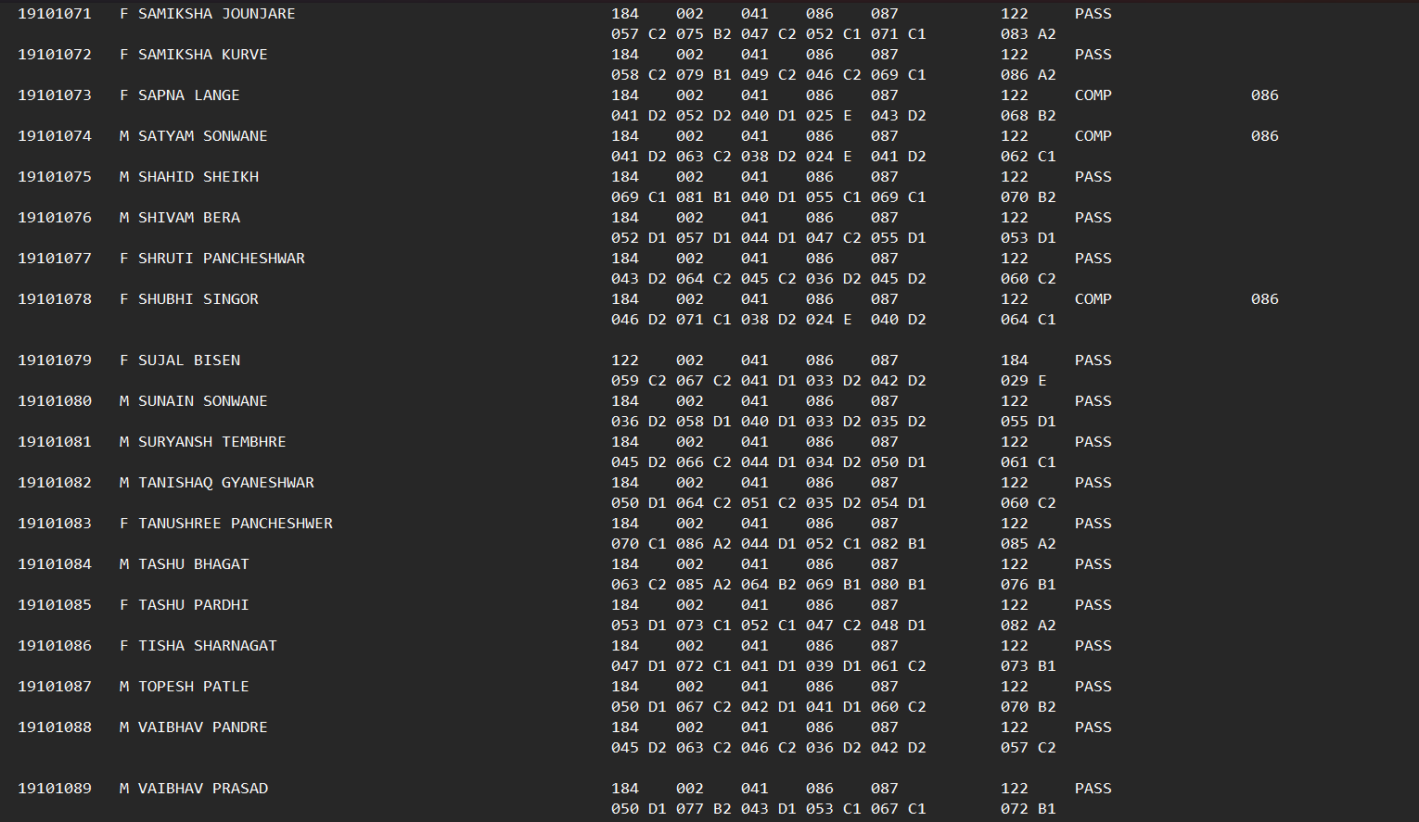1419x822 pixels.
Task: Click the name TASHU PARDHI
Action: (x=193, y=605)
